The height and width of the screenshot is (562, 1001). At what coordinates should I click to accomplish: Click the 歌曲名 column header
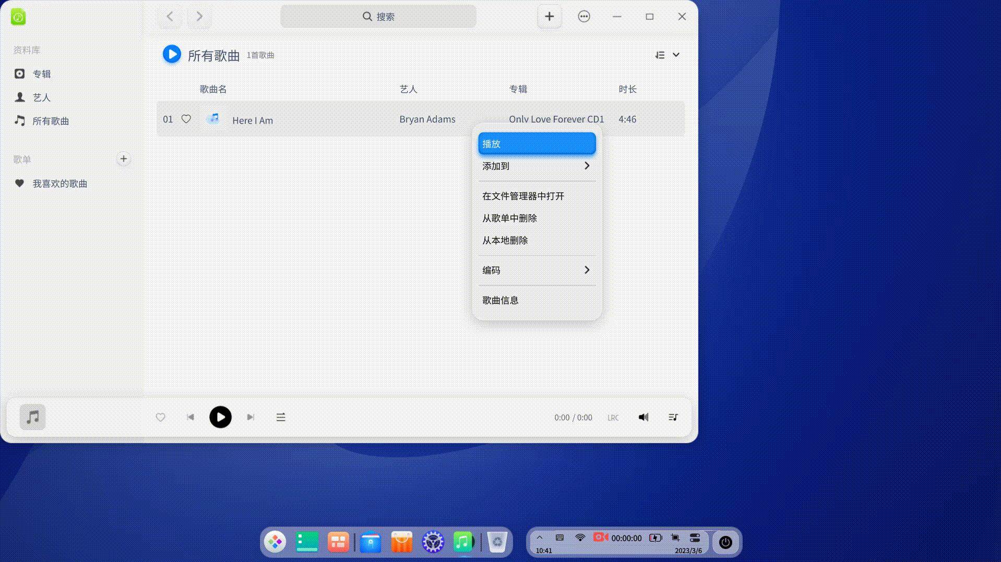tap(213, 89)
